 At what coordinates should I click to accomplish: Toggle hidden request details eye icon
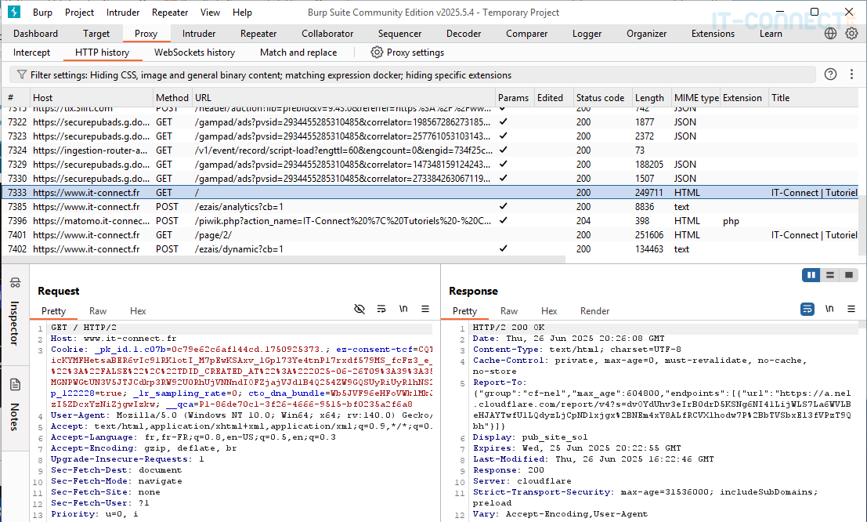[359, 310]
